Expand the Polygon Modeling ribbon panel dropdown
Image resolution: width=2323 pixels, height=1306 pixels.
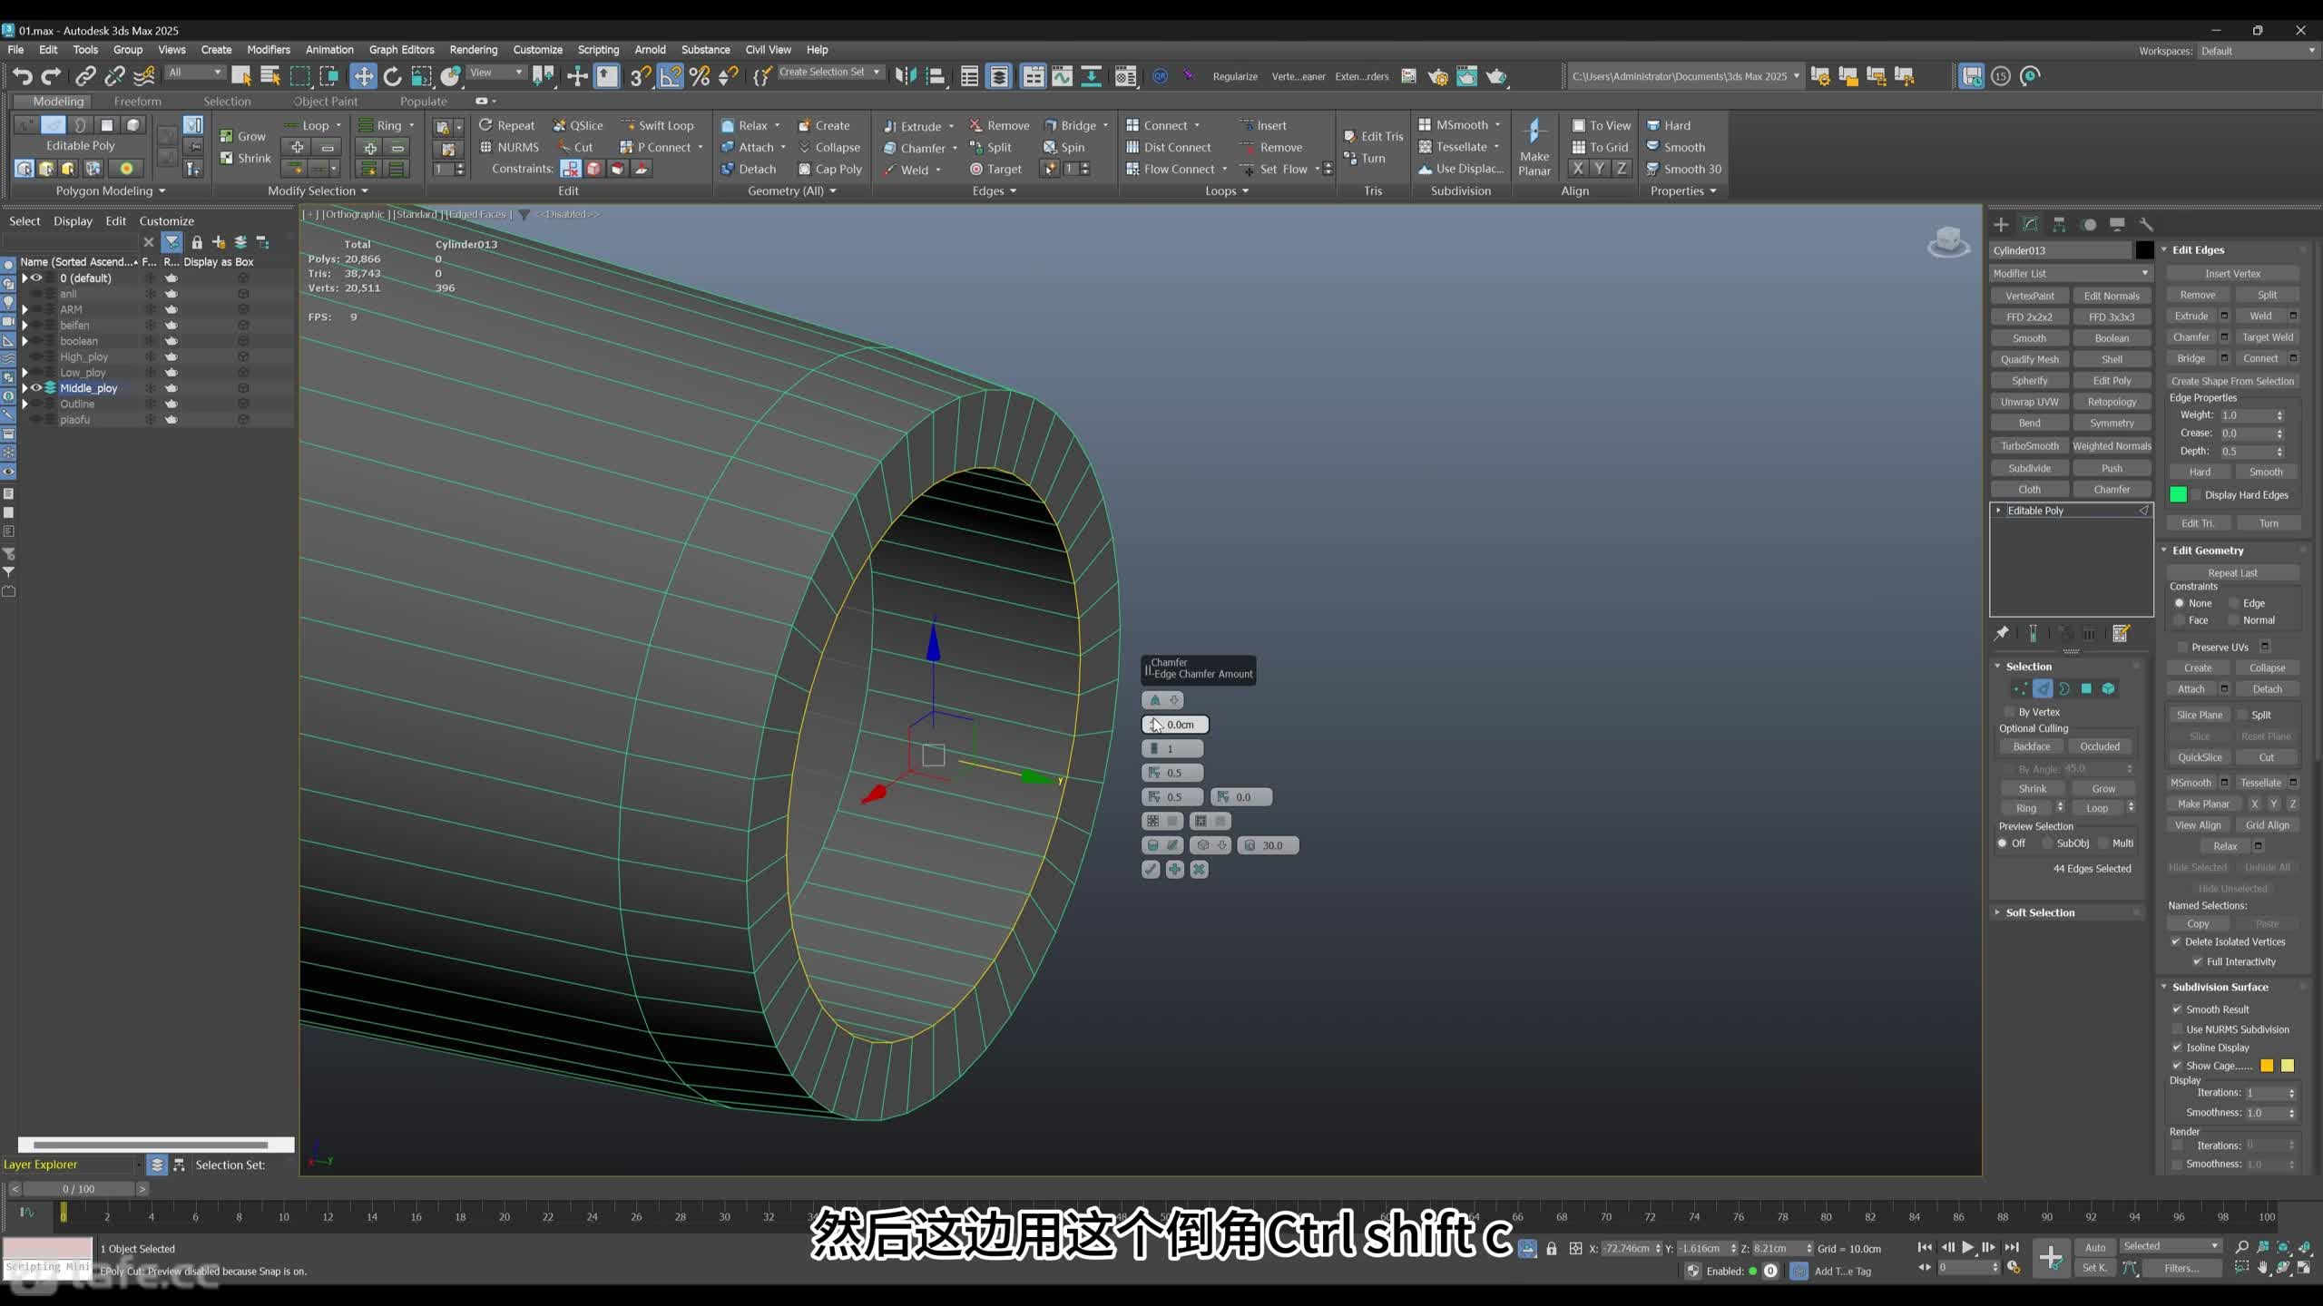coord(111,191)
